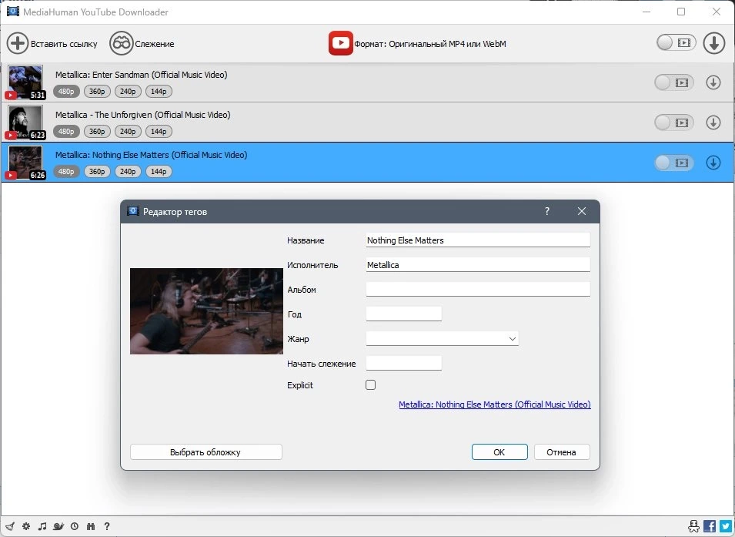Open the Facebook icon
The height and width of the screenshot is (537, 735).
coord(710,526)
